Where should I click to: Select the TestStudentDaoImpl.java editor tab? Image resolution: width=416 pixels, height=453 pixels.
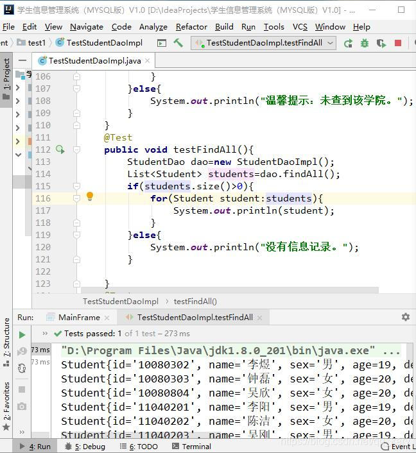tap(94, 61)
